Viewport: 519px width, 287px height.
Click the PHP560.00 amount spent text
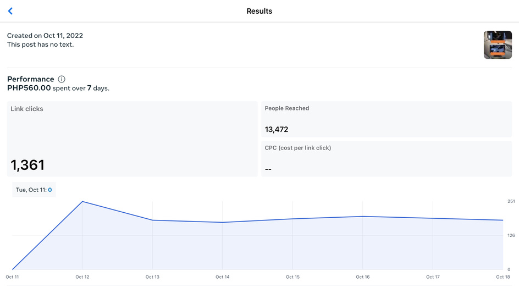(x=29, y=88)
